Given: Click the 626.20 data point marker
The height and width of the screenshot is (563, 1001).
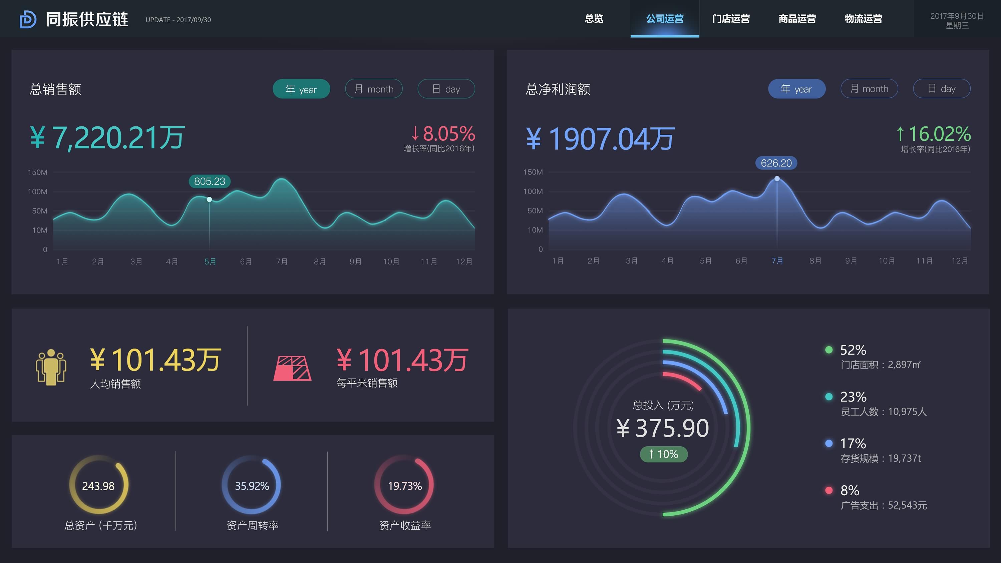Looking at the screenshot, I should point(777,179).
